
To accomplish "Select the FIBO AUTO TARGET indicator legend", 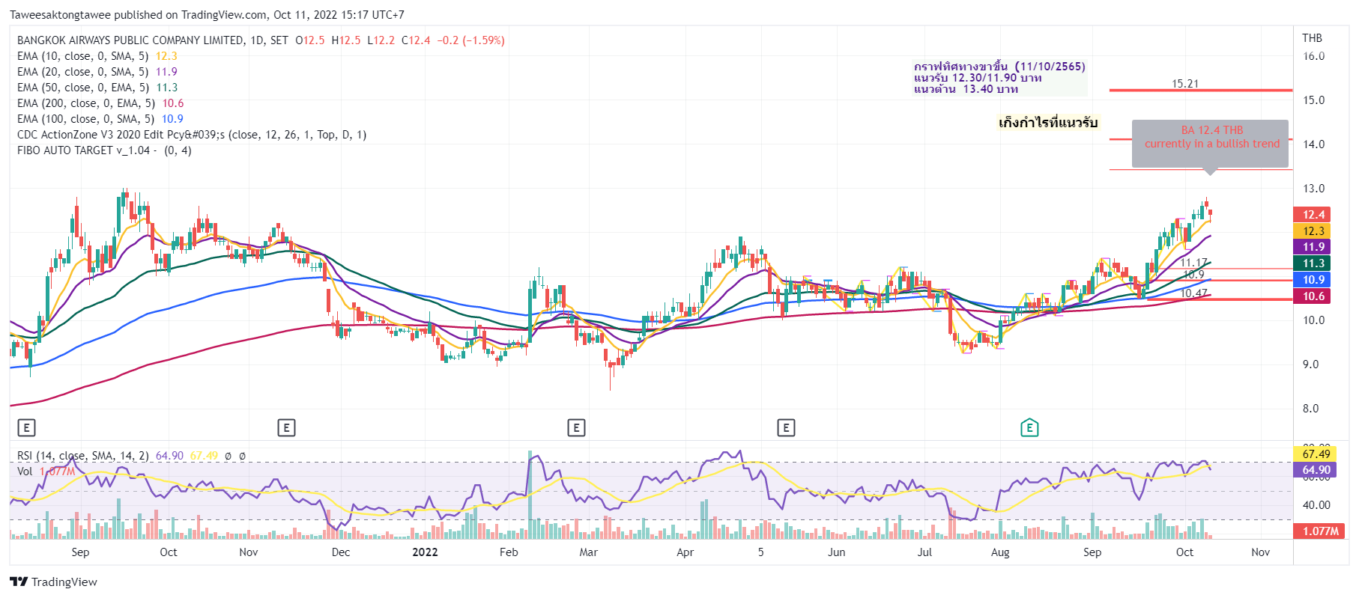I will point(104,150).
